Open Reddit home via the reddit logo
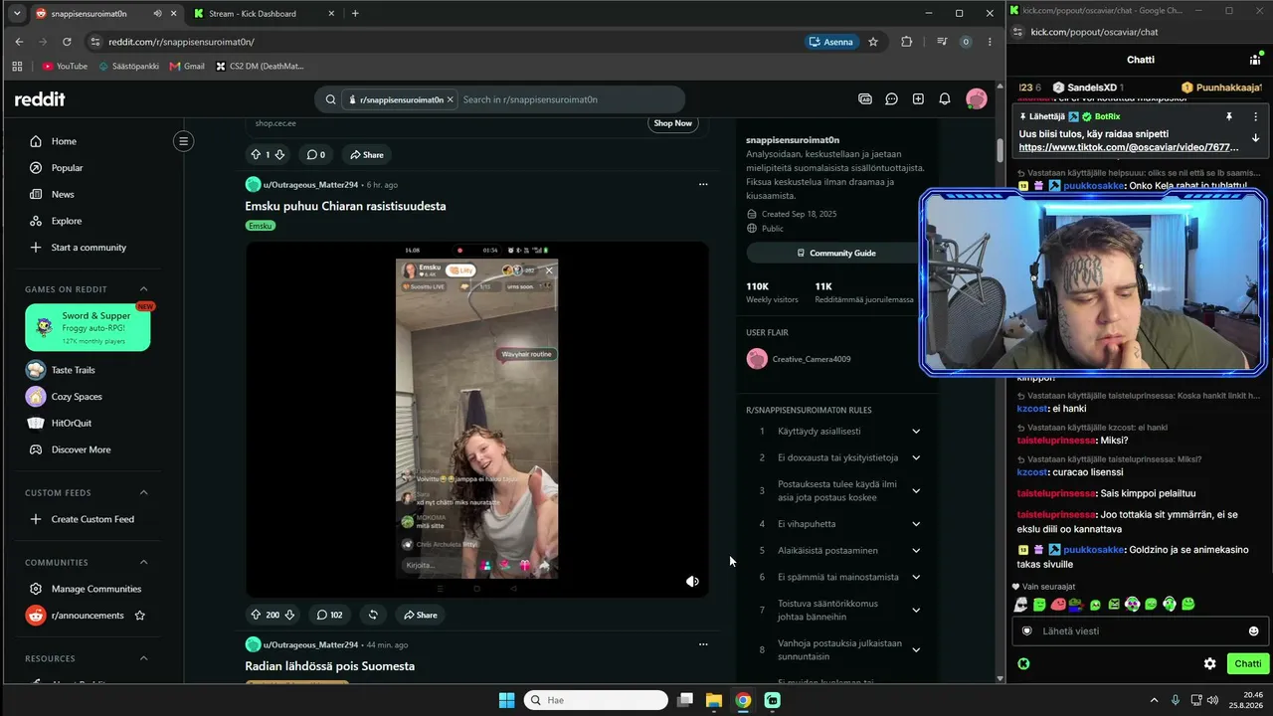 point(40,99)
